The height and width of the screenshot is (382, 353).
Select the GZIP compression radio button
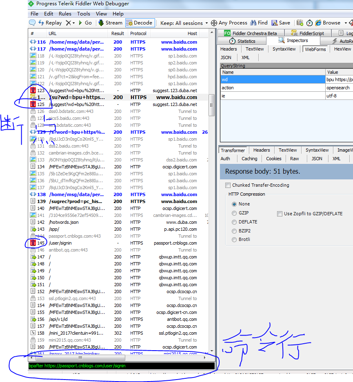(x=234, y=213)
